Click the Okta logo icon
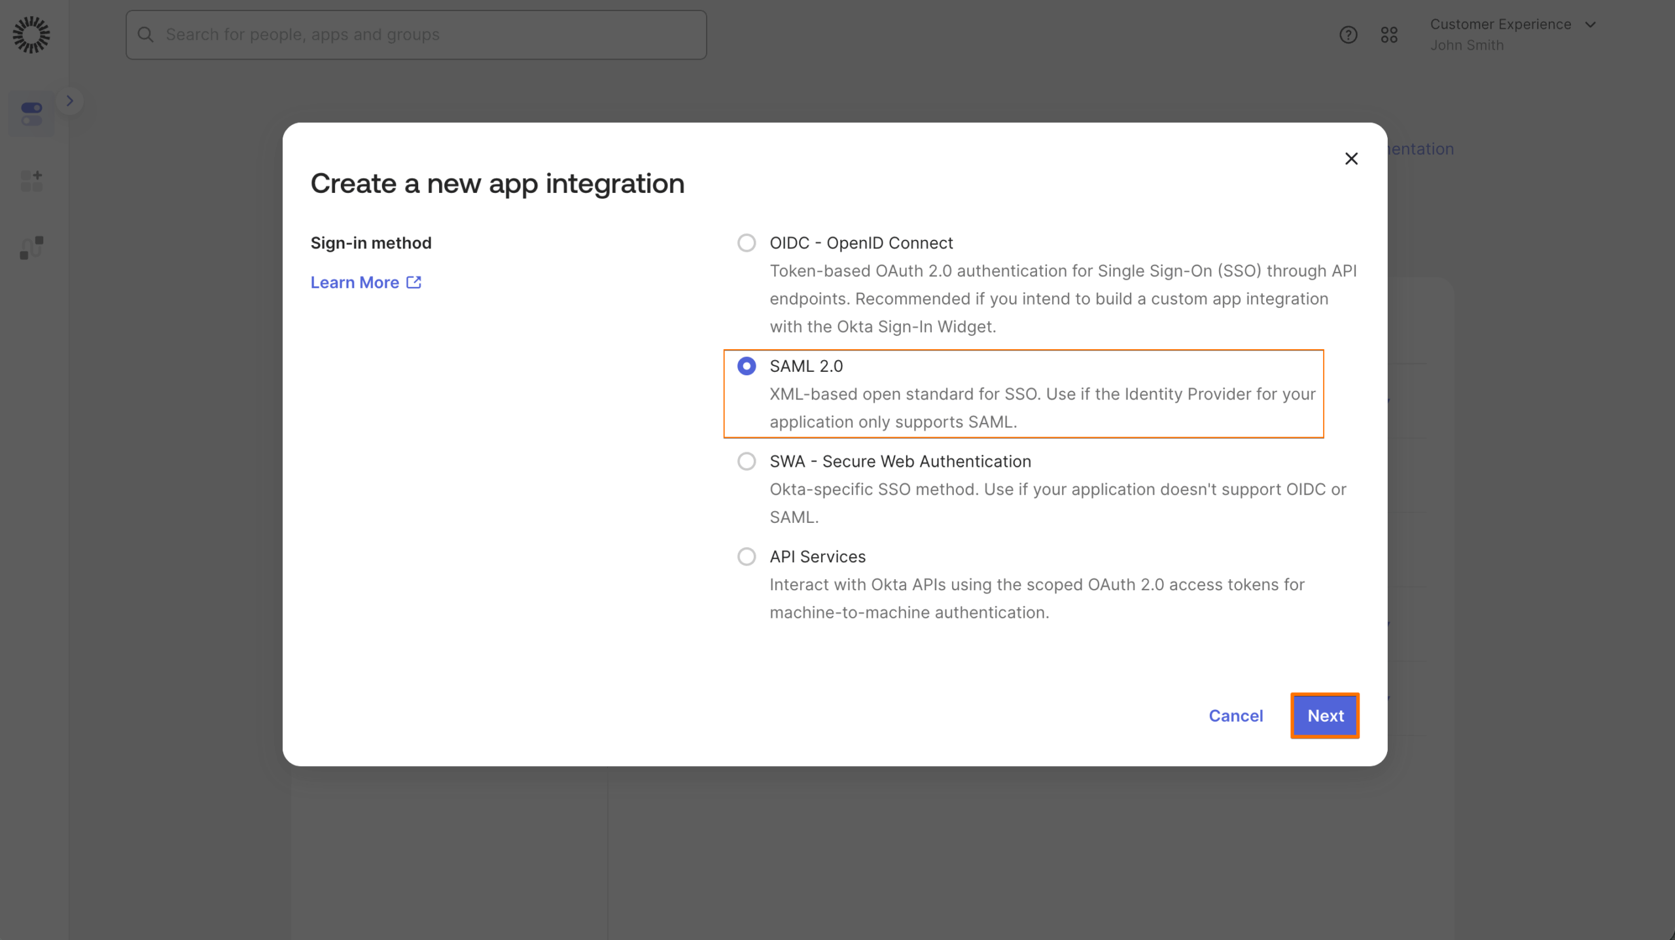1675x940 pixels. click(x=31, y=35)
